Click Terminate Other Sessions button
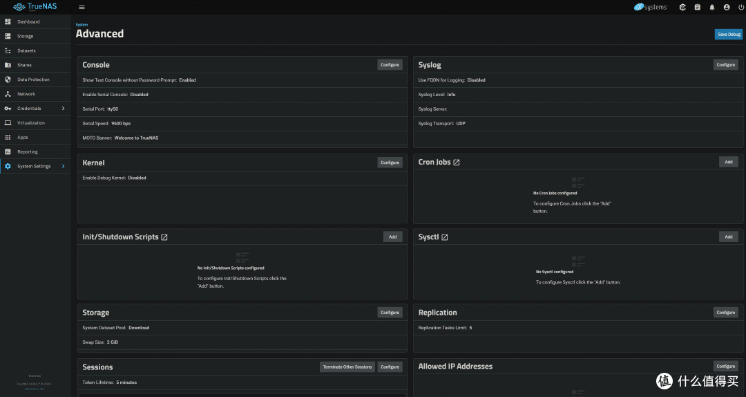This screenshot has height=397, width=746. (347, 367)
